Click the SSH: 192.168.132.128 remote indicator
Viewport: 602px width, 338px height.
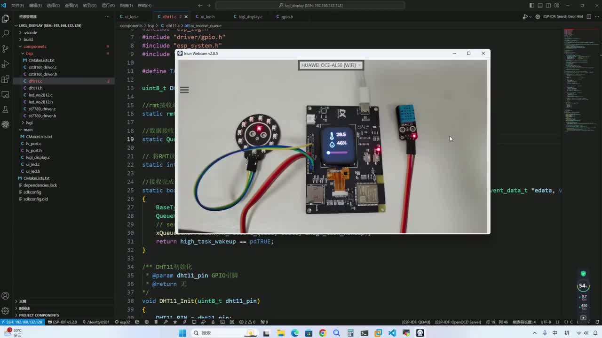23,322
